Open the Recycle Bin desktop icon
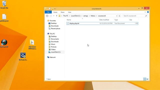 click(x=4, y=4)
